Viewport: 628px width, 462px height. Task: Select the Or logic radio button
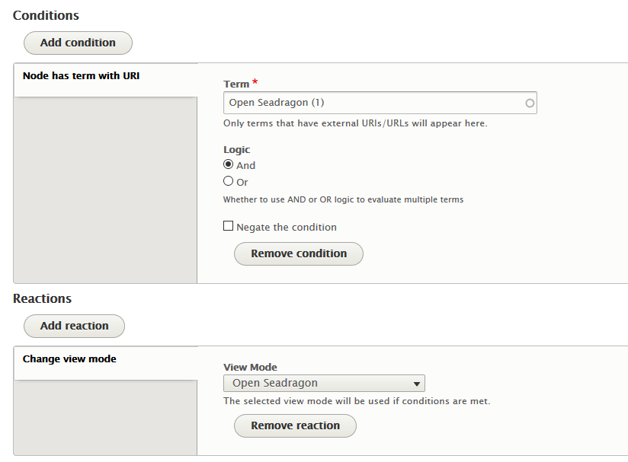coord(229,180)
